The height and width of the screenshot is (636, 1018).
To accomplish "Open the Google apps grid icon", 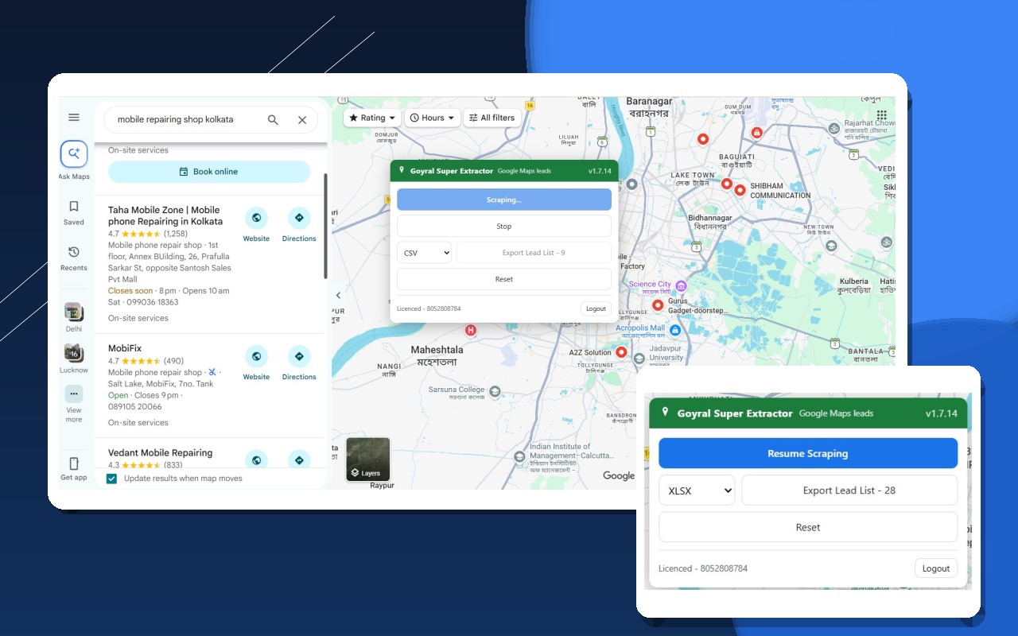I will coord(881,116).
